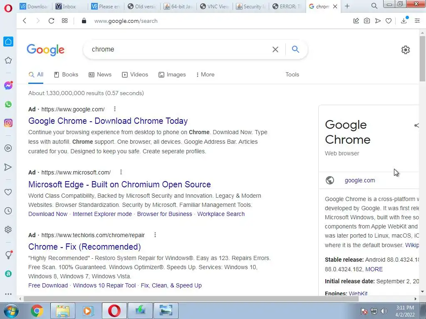The image size is (426, 319).
Task: Add the page to bookmarks with the heart icon
Action: tap(389, 21)
